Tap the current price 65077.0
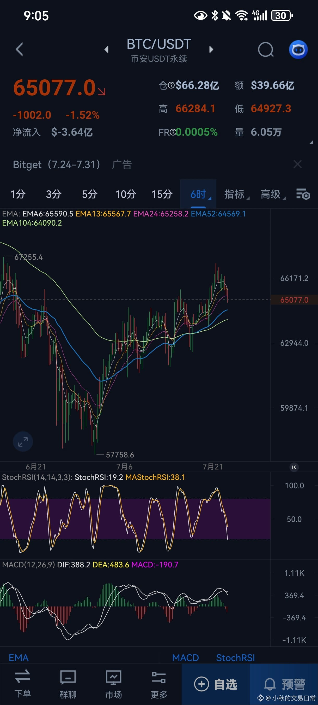This screenshot has height=705, width=318. click(x=54, y=87)
